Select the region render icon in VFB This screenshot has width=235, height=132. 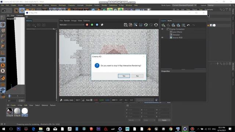(135, 25)
